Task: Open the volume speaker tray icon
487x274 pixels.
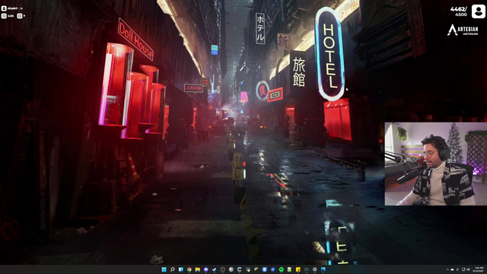Action: click(x=469, y=269)
